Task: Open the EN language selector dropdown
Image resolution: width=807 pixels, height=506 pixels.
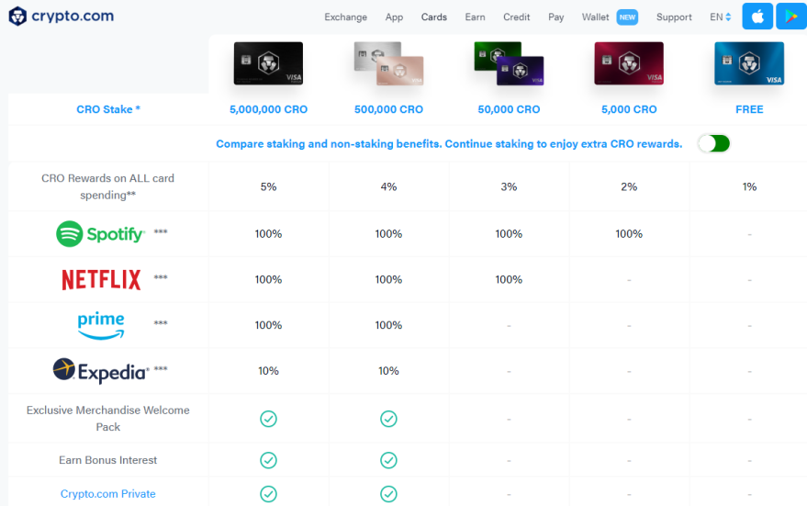Action: [720, 17]
